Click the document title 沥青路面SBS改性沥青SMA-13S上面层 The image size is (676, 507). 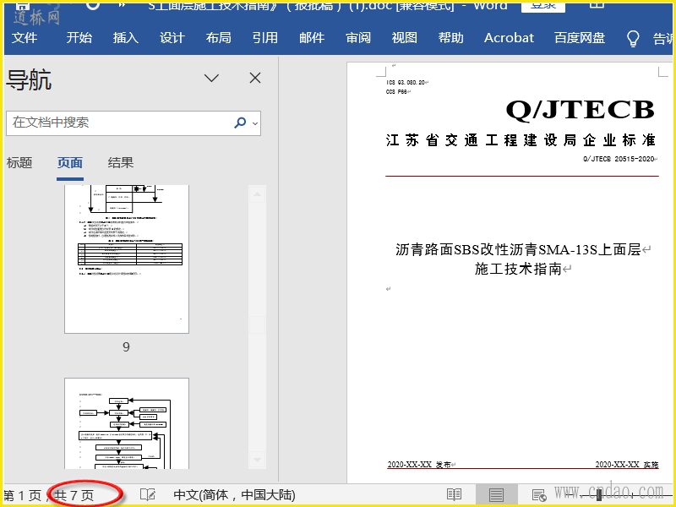[518, 249]
